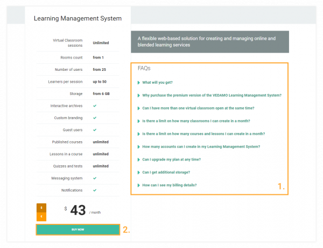Image resolution: width=323 pixels, height=248 pixels.
Task: Click the Messaging system checkmark icon
Action: pyautogui.click(x=95, y=178)
